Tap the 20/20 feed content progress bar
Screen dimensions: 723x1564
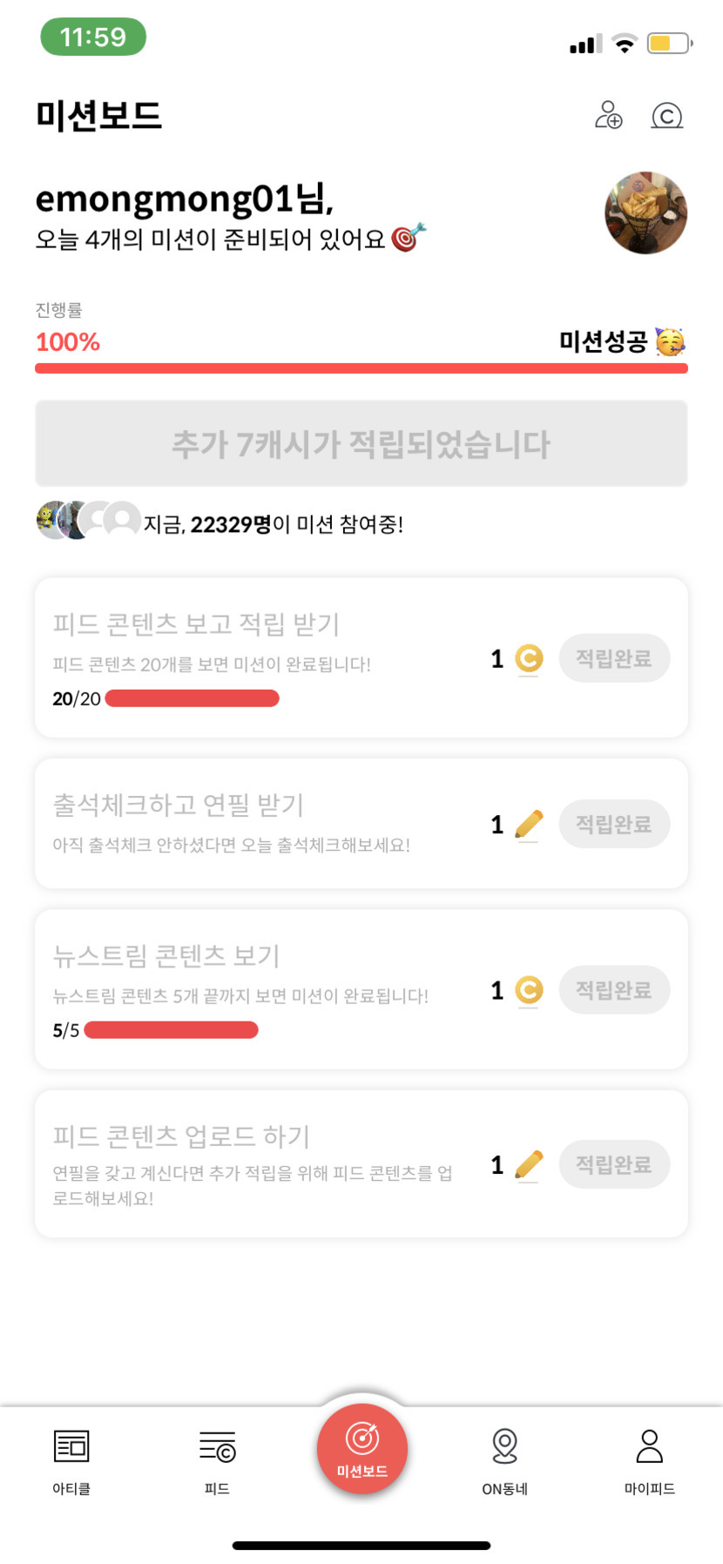tap(192, 698)
